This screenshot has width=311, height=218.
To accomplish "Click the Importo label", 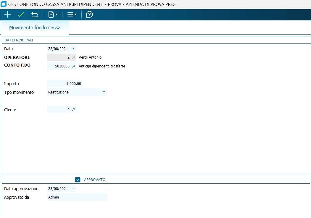I will click(x=12, y=84).
